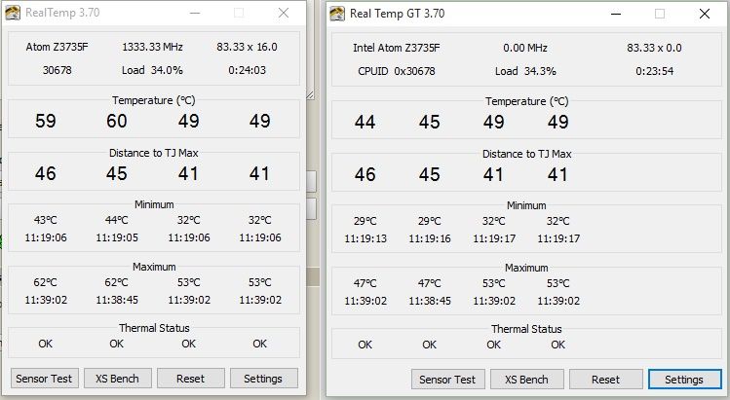Click the 83.33 x 16.0 multiplier value

(x=247, y=47)
